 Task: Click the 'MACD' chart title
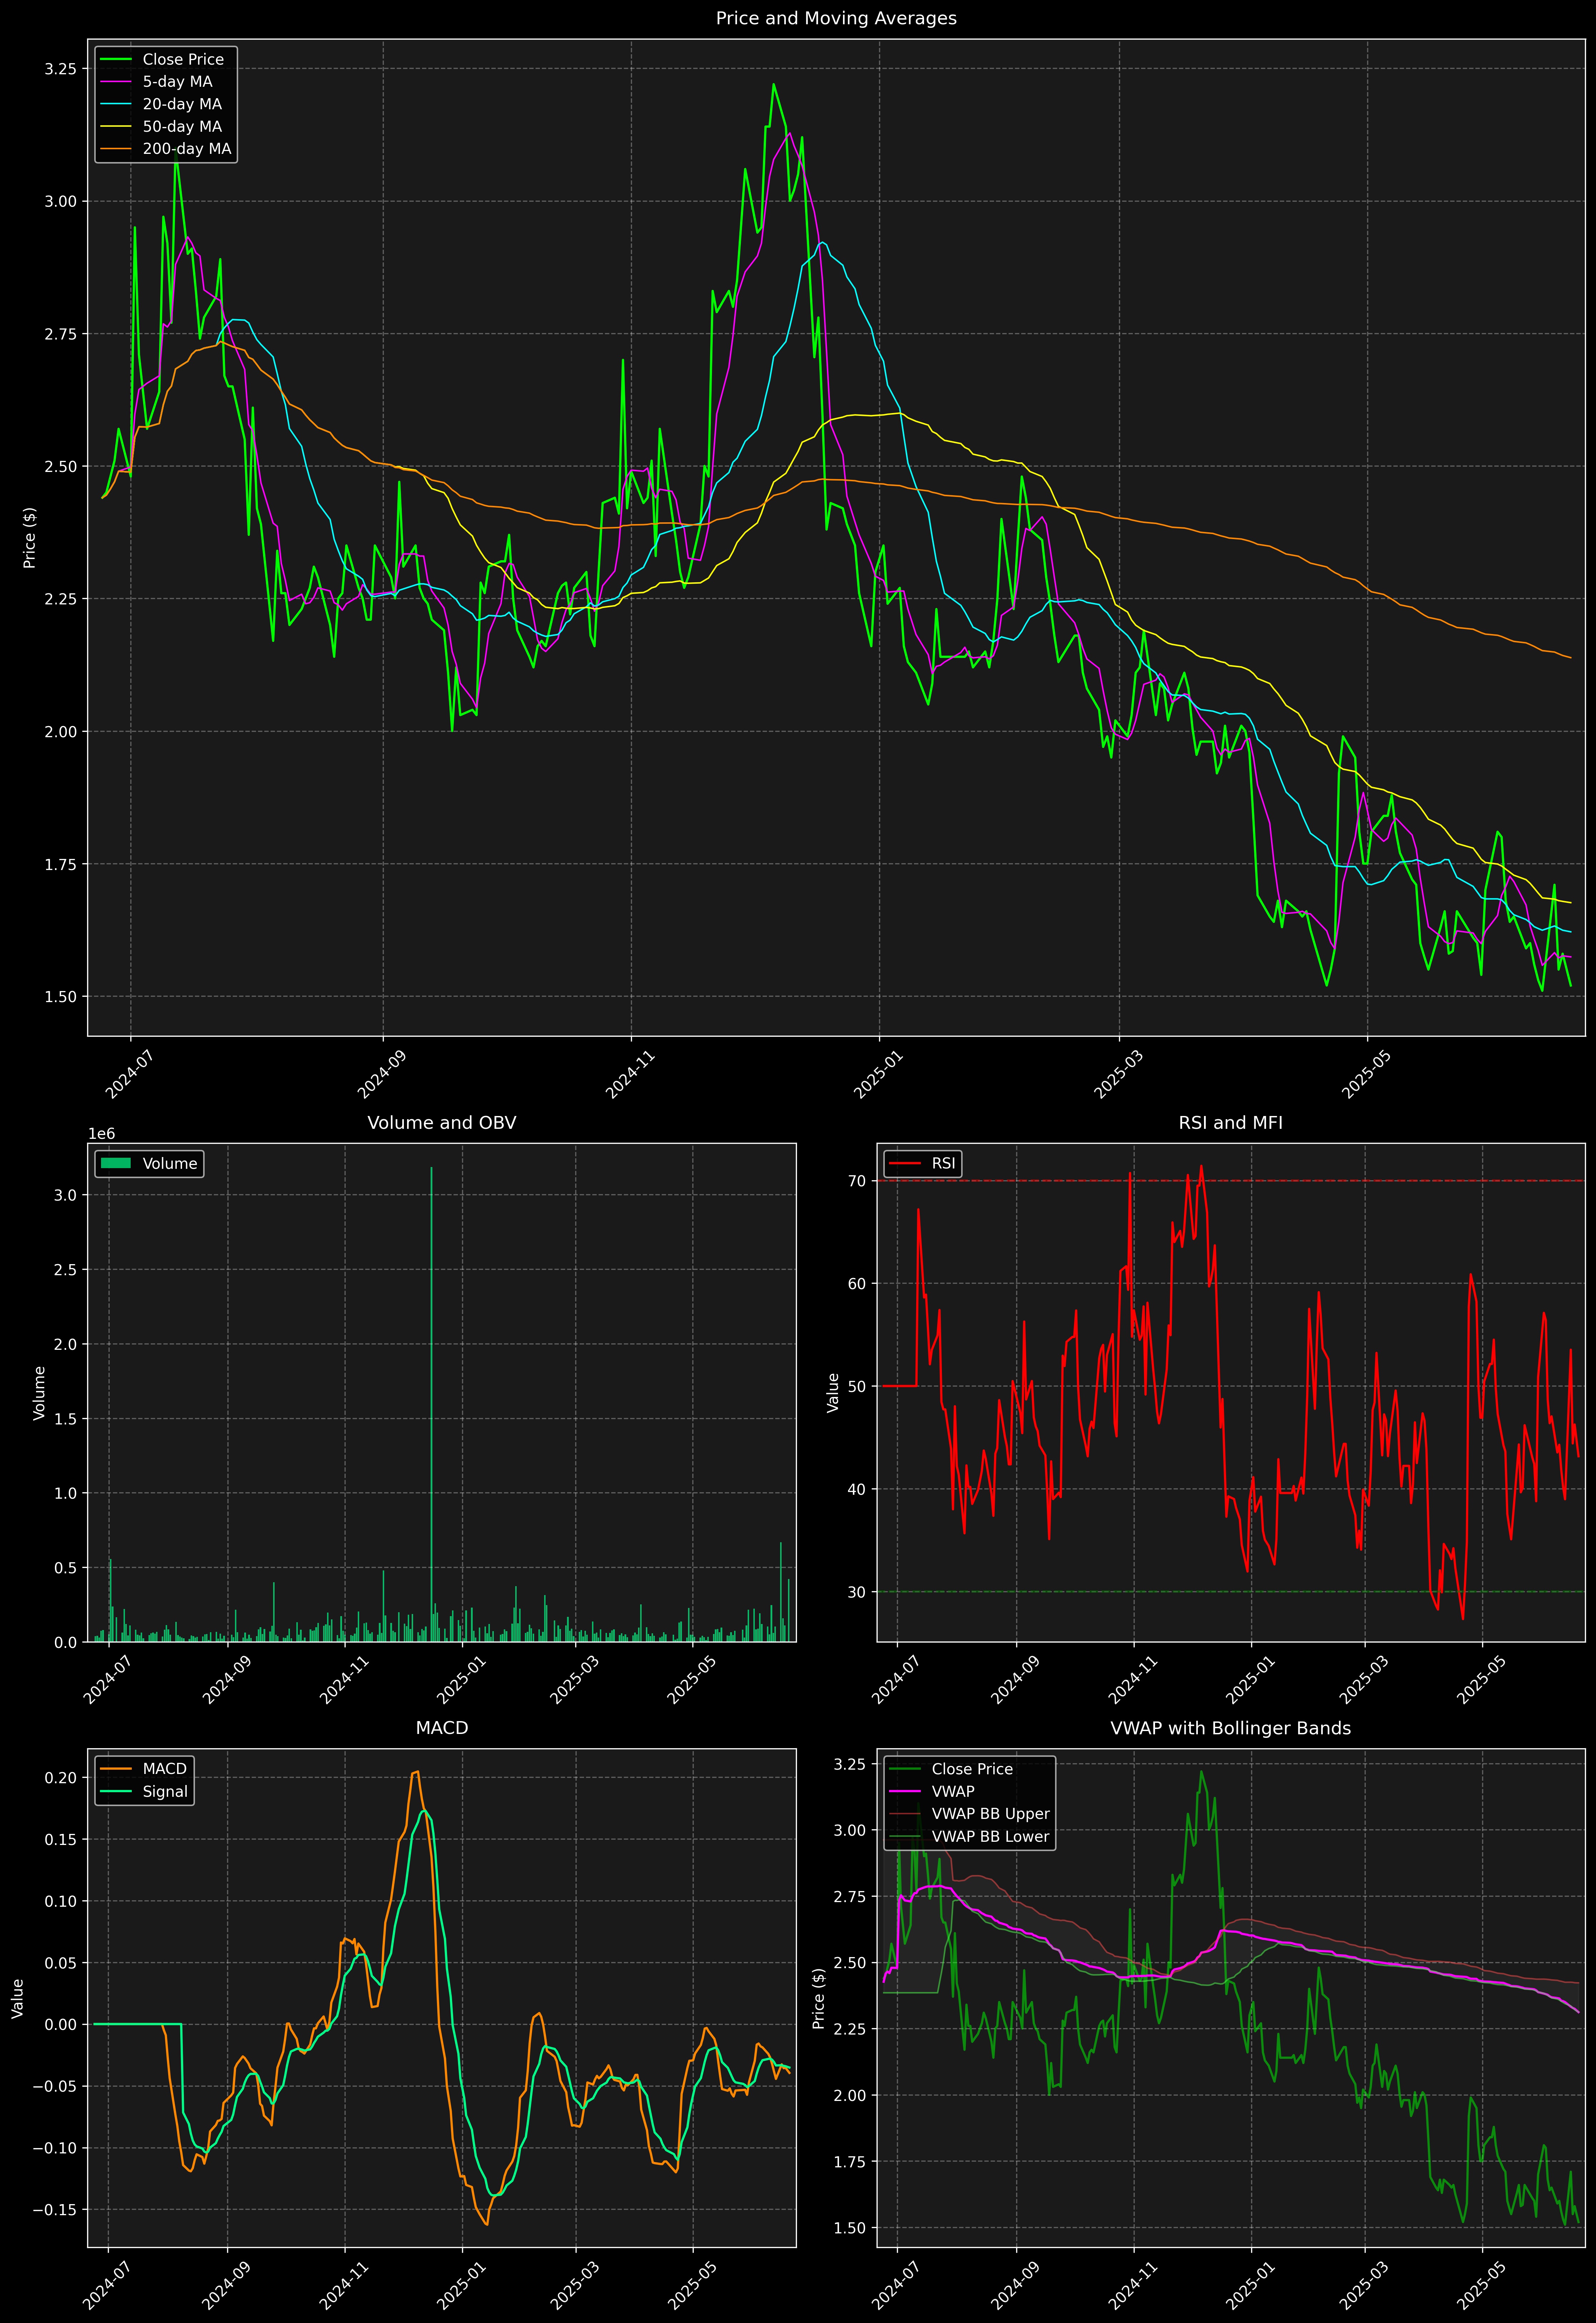coord(442,1728)
